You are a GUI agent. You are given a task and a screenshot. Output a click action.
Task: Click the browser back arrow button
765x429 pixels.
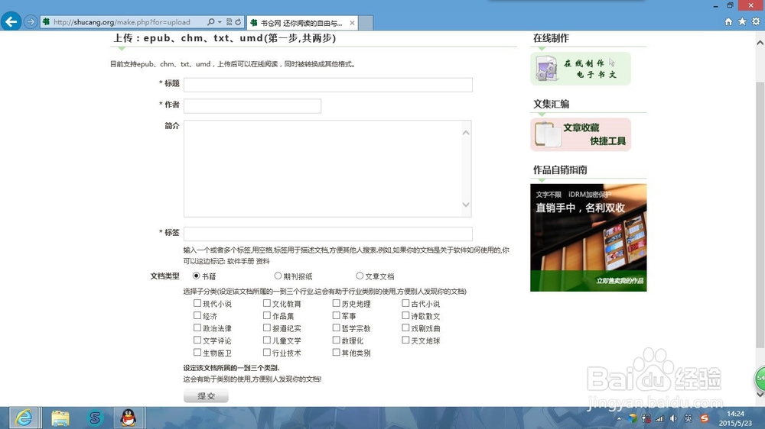[11, 21]
